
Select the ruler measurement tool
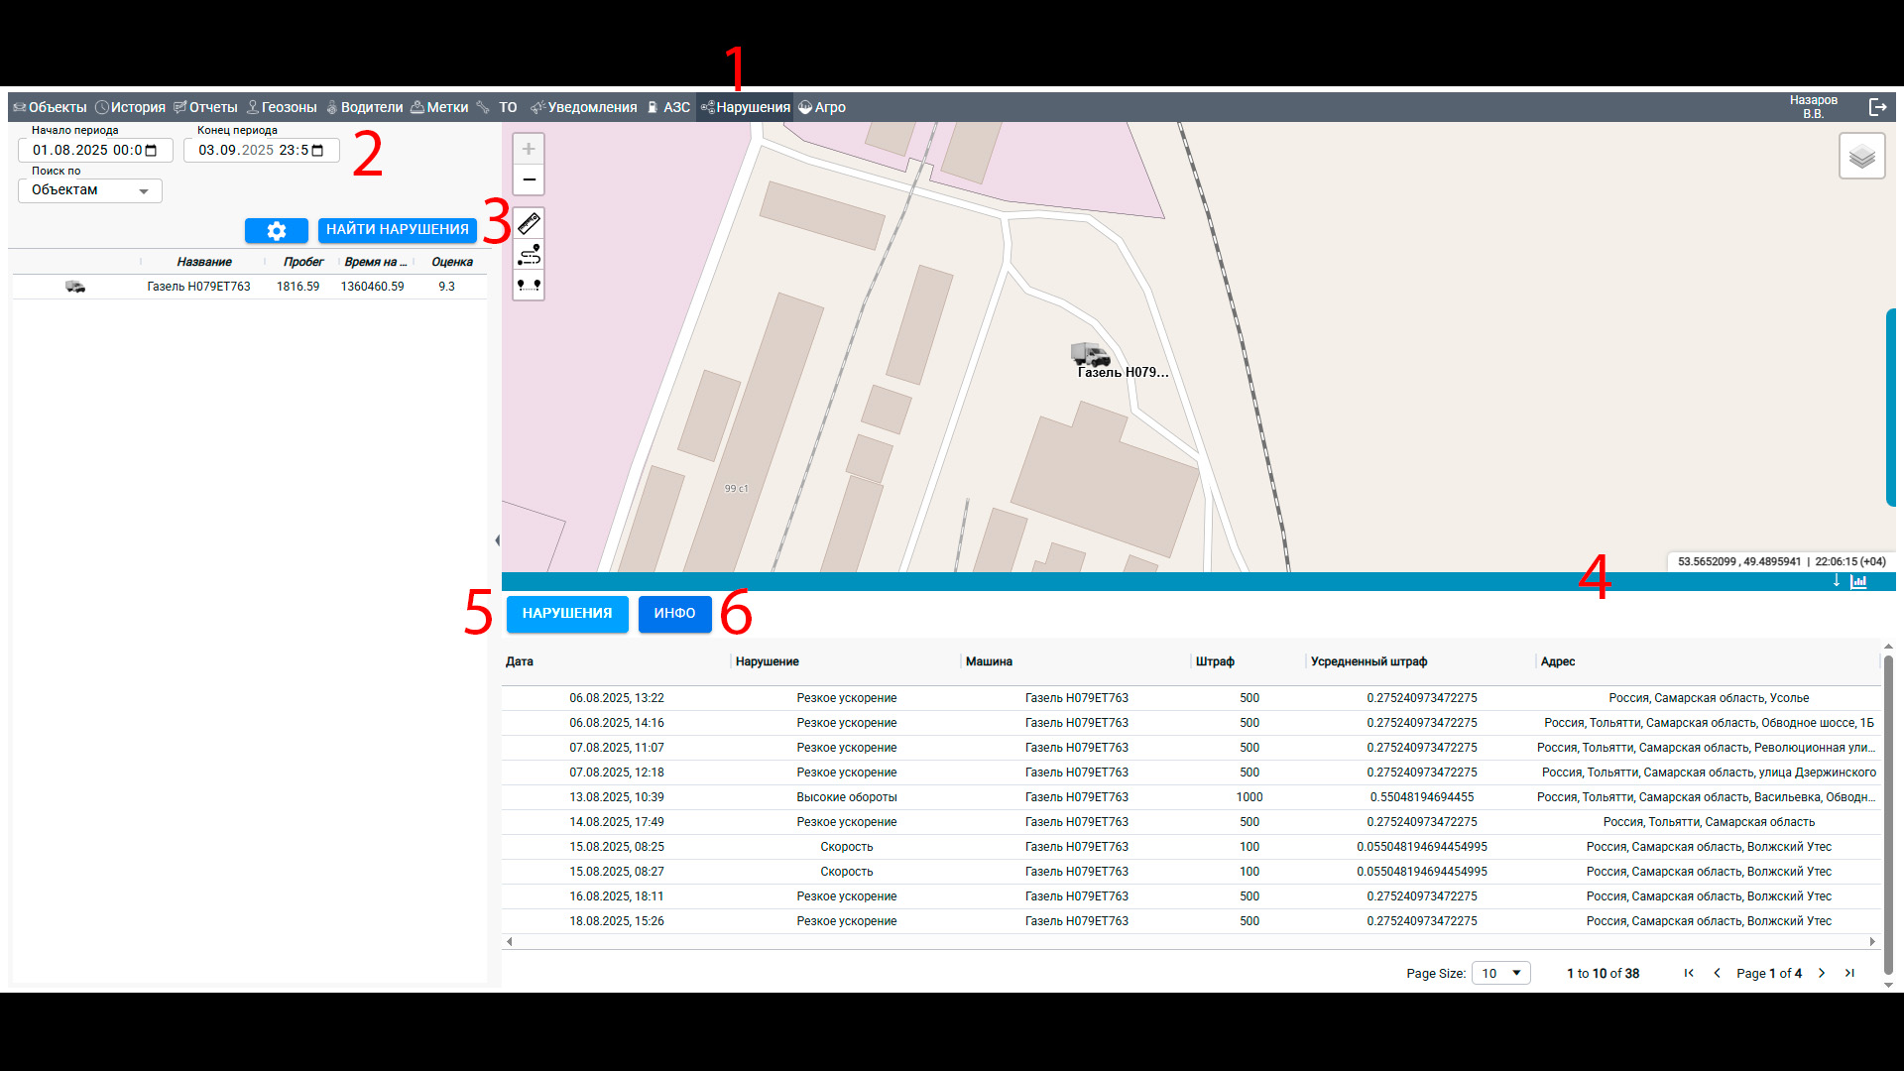529,224
